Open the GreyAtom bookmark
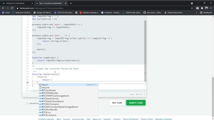This screenshot has width=214, height=120. tap(111, 13)
